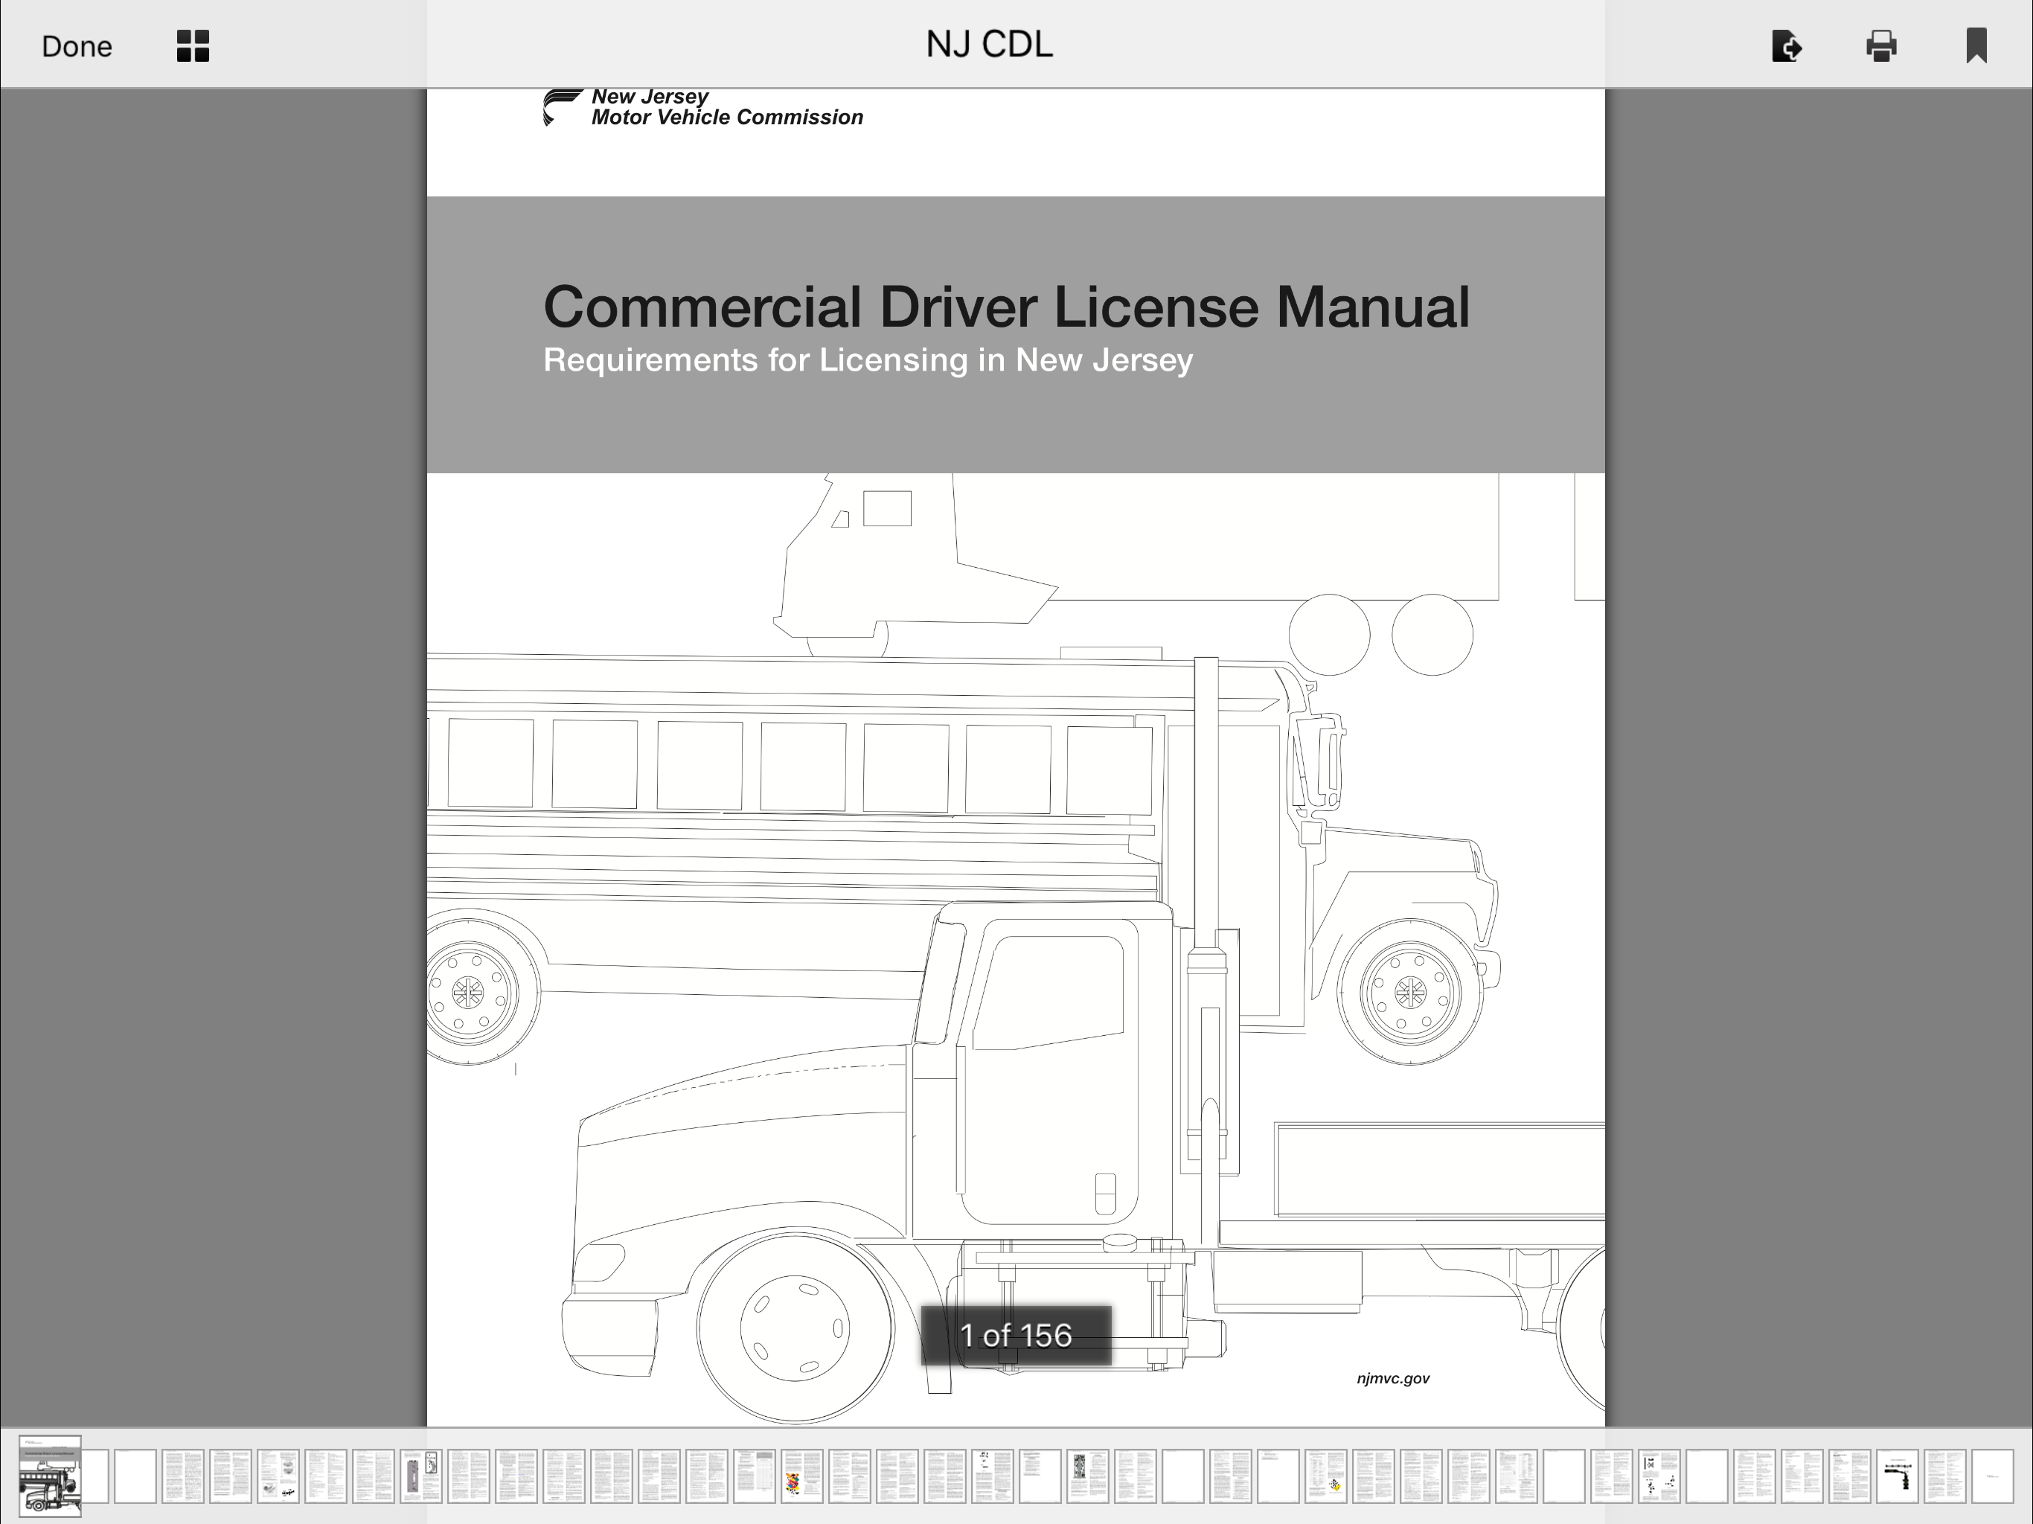Open the thumbnail with colorful placard graphics
The width and height of the screenshot is (2033, 1524).
(802, 1476)
